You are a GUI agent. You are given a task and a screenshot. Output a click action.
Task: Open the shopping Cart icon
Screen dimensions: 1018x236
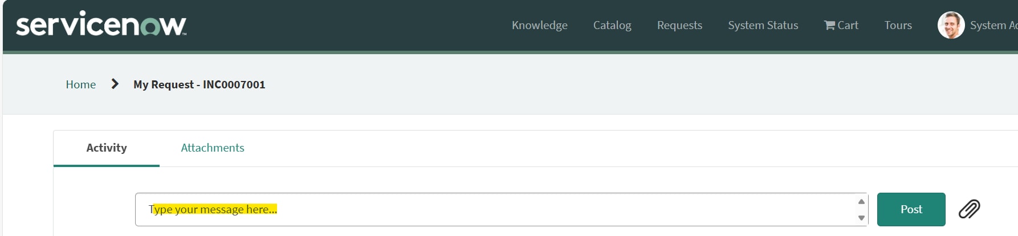pyautogui.click(x=829, y=25)
